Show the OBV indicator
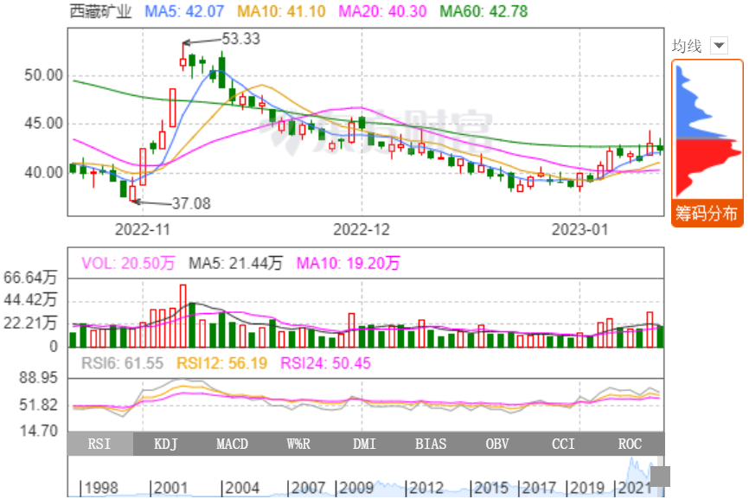 pyautogui.click(x=497, y=444)
